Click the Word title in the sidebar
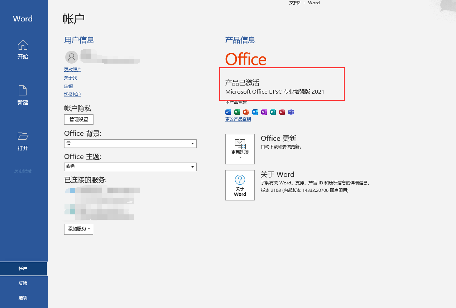Viewport: 456px width, 308px height. coord(23,19)
